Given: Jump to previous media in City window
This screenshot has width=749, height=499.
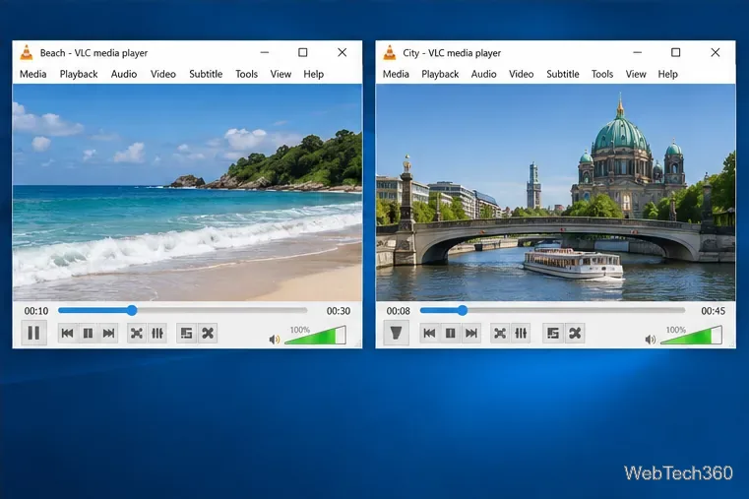Looking at the screenshot, I should 429,333.
